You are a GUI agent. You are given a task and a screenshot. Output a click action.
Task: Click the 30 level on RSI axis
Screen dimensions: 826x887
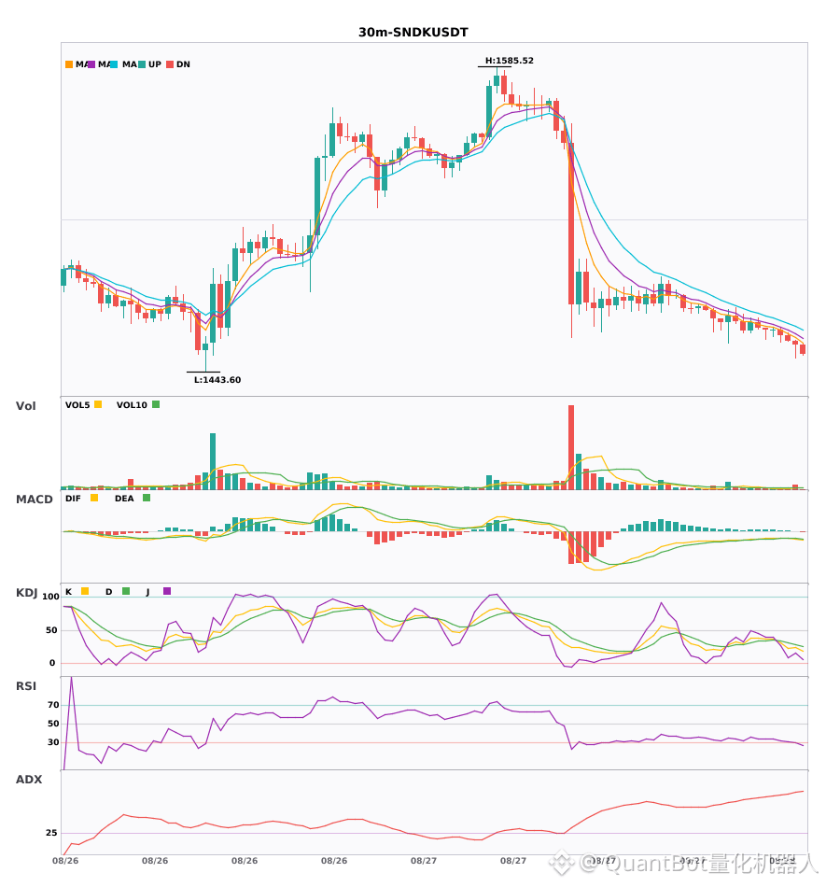(x=53, y=742)
